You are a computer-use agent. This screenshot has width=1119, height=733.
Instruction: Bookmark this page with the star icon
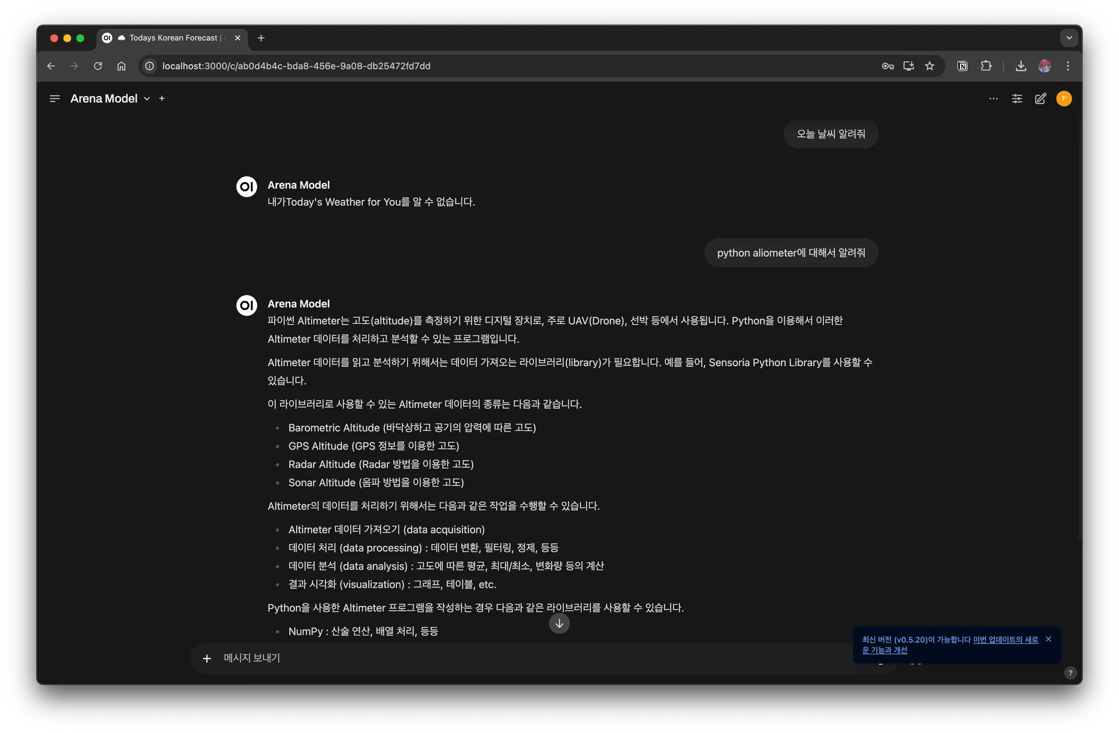[929, 66]
